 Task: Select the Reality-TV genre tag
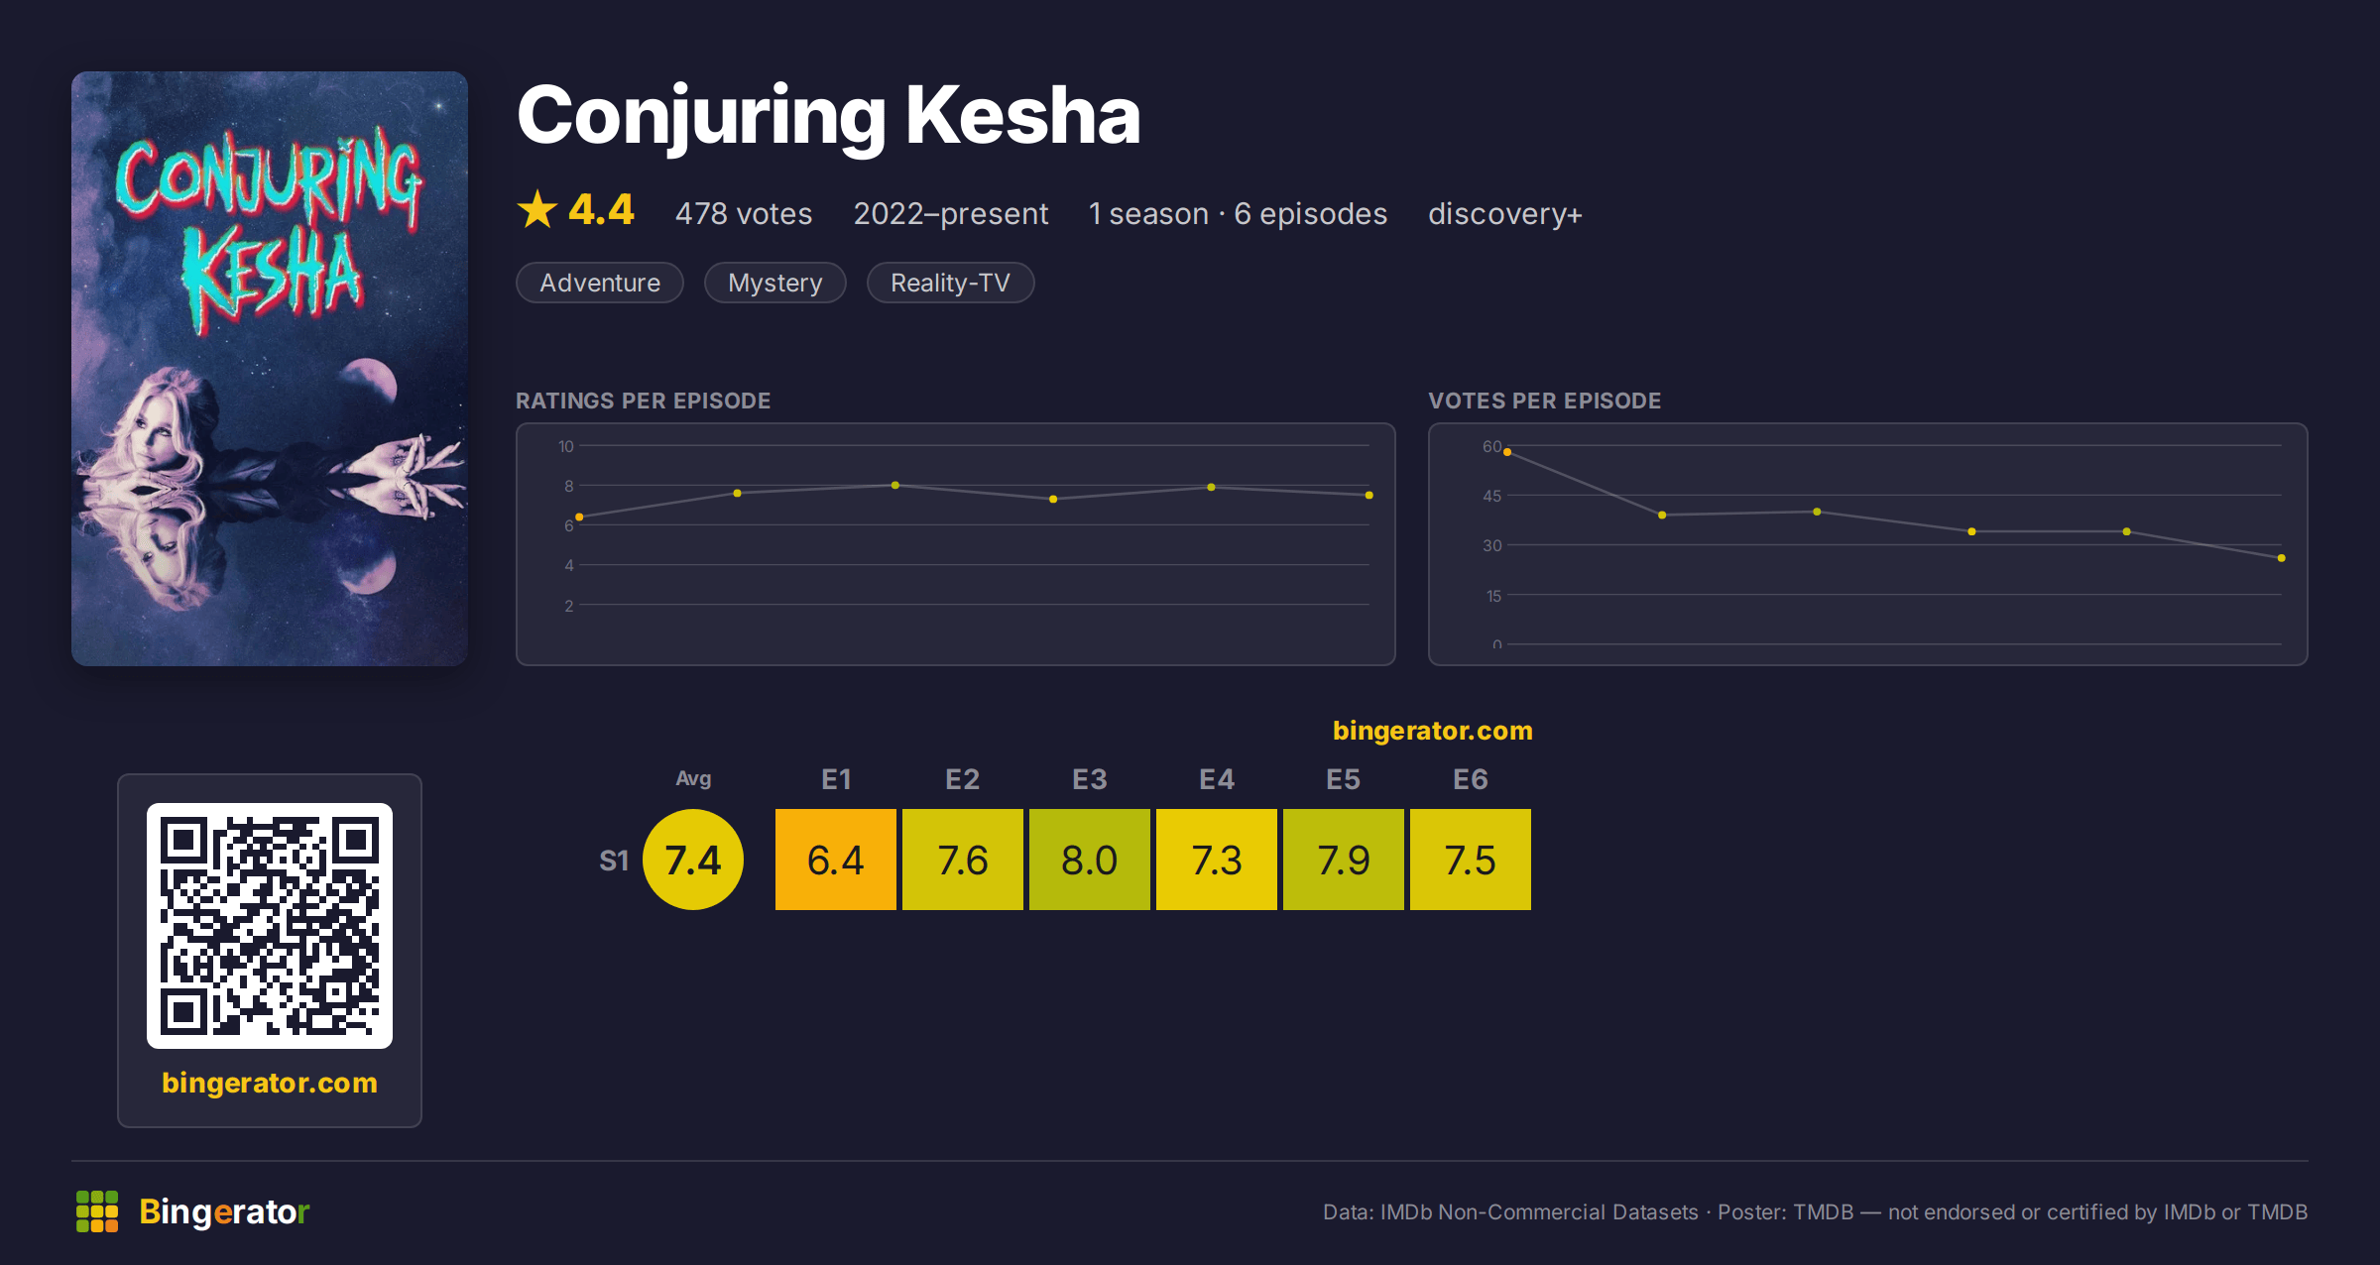tap(951, 283)
